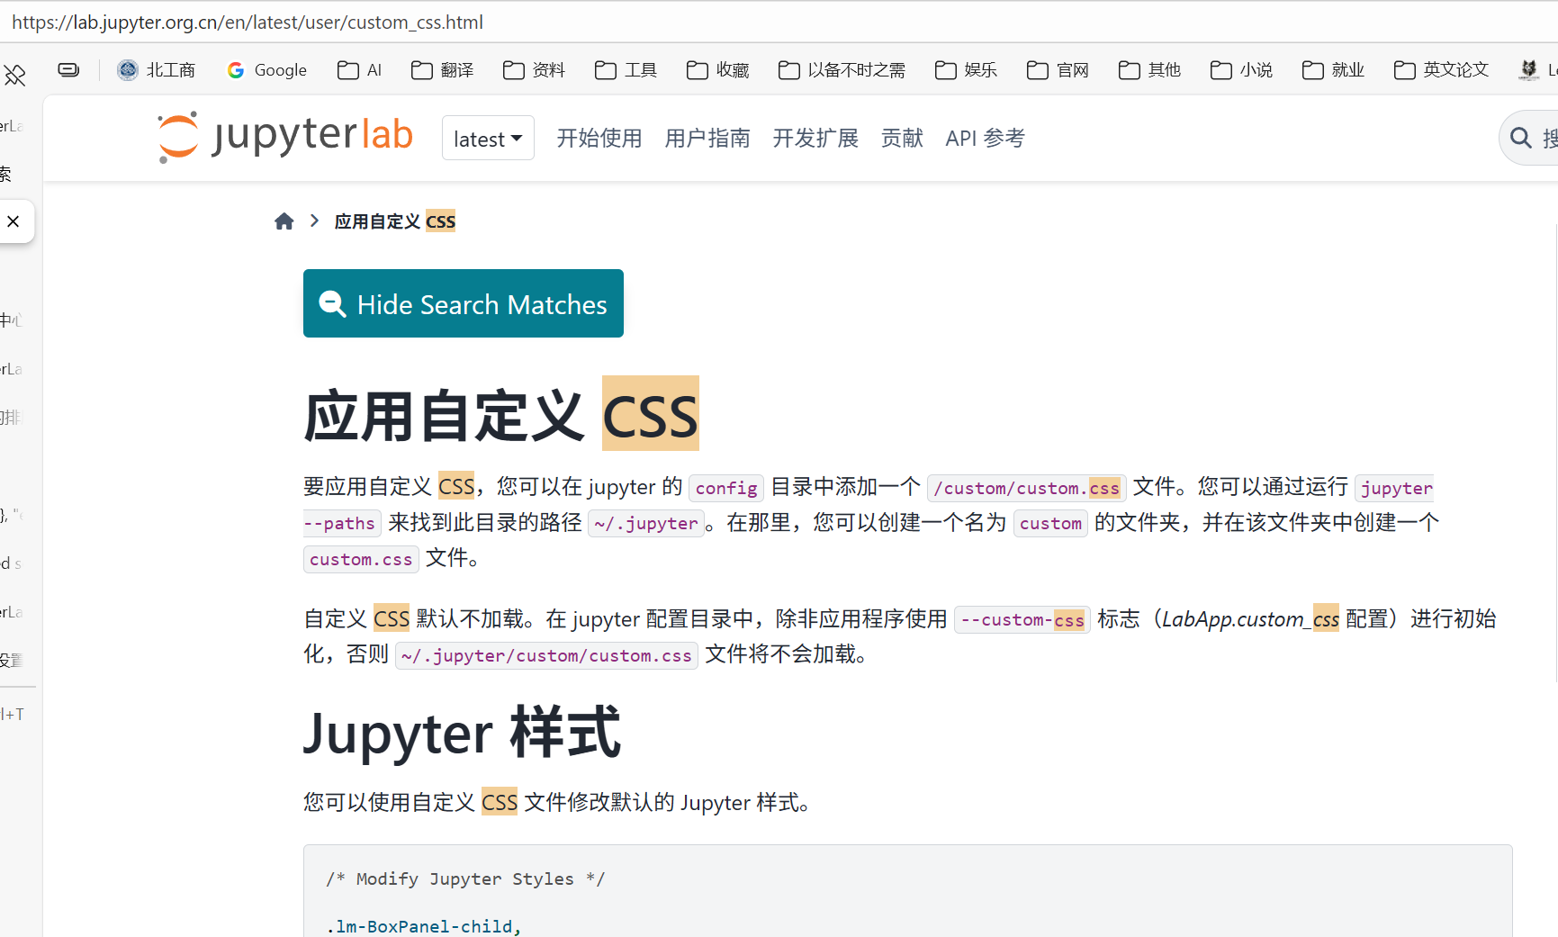This screenshot has height=937, width=1558.
Task: Open the 英文论文 bookmarks folder
Action: coord(1442,70)
